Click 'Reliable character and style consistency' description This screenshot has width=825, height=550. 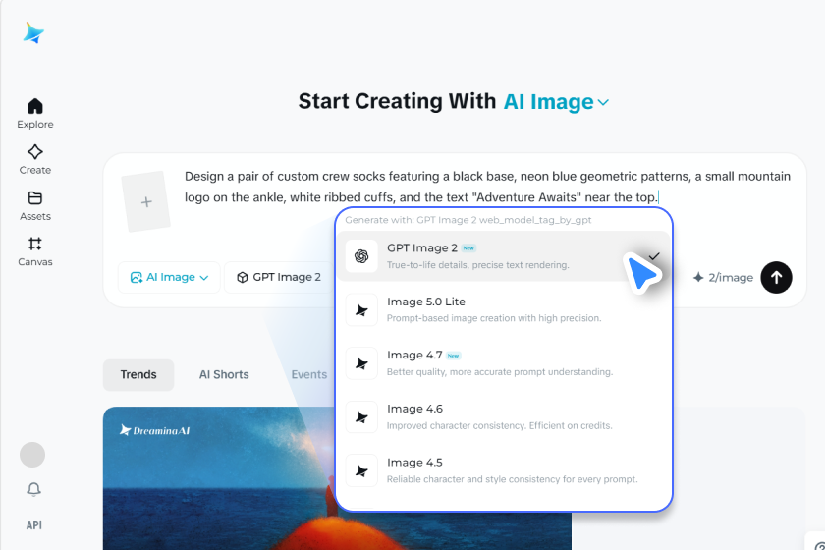[x=512, y=479]
